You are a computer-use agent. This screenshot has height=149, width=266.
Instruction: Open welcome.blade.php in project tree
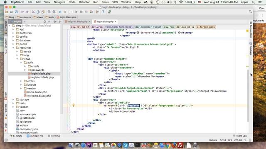coord(39,96)
